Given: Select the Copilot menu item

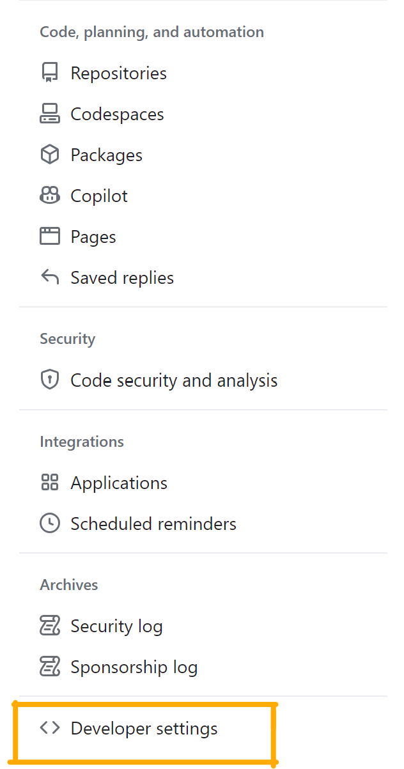Looking at the screenshot, I should tap(99, 196).
